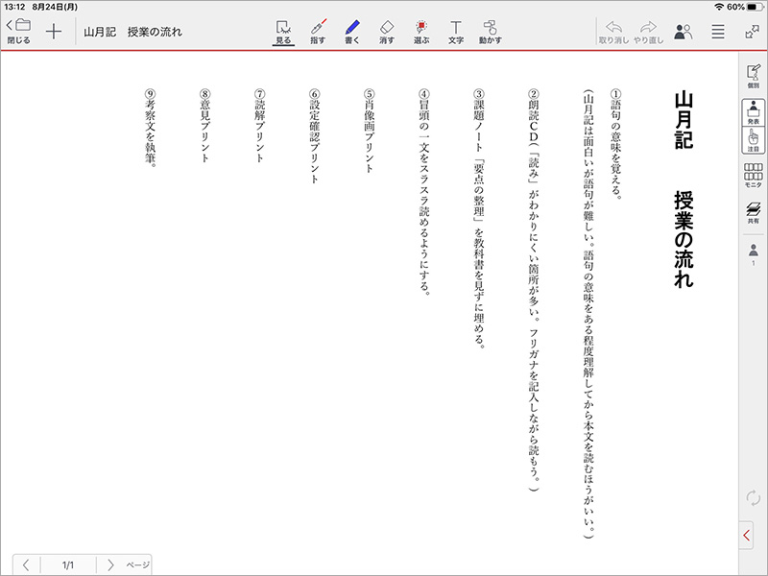Image resolution: width=768 pixels, height=576 pixels.
Task: Click line ⑦読解プリント
Action: click(x=259, y=126)
